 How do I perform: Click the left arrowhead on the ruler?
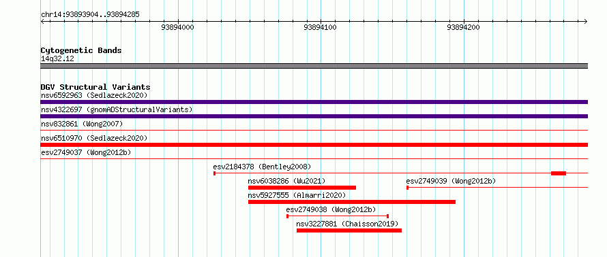coord(42,21)
